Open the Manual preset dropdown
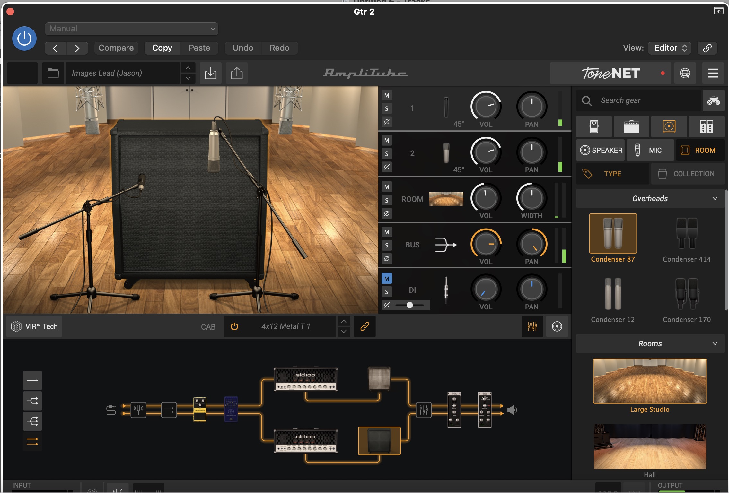The height and width of the screenshot is (493, 729). [x=132, y=29]
